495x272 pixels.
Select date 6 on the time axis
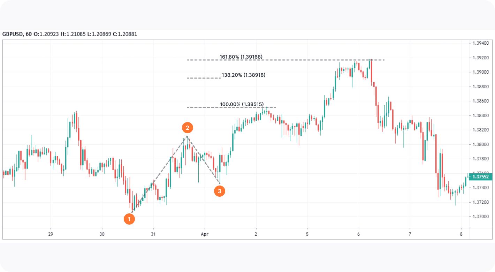pyautogui.click(x=359, y=234)
